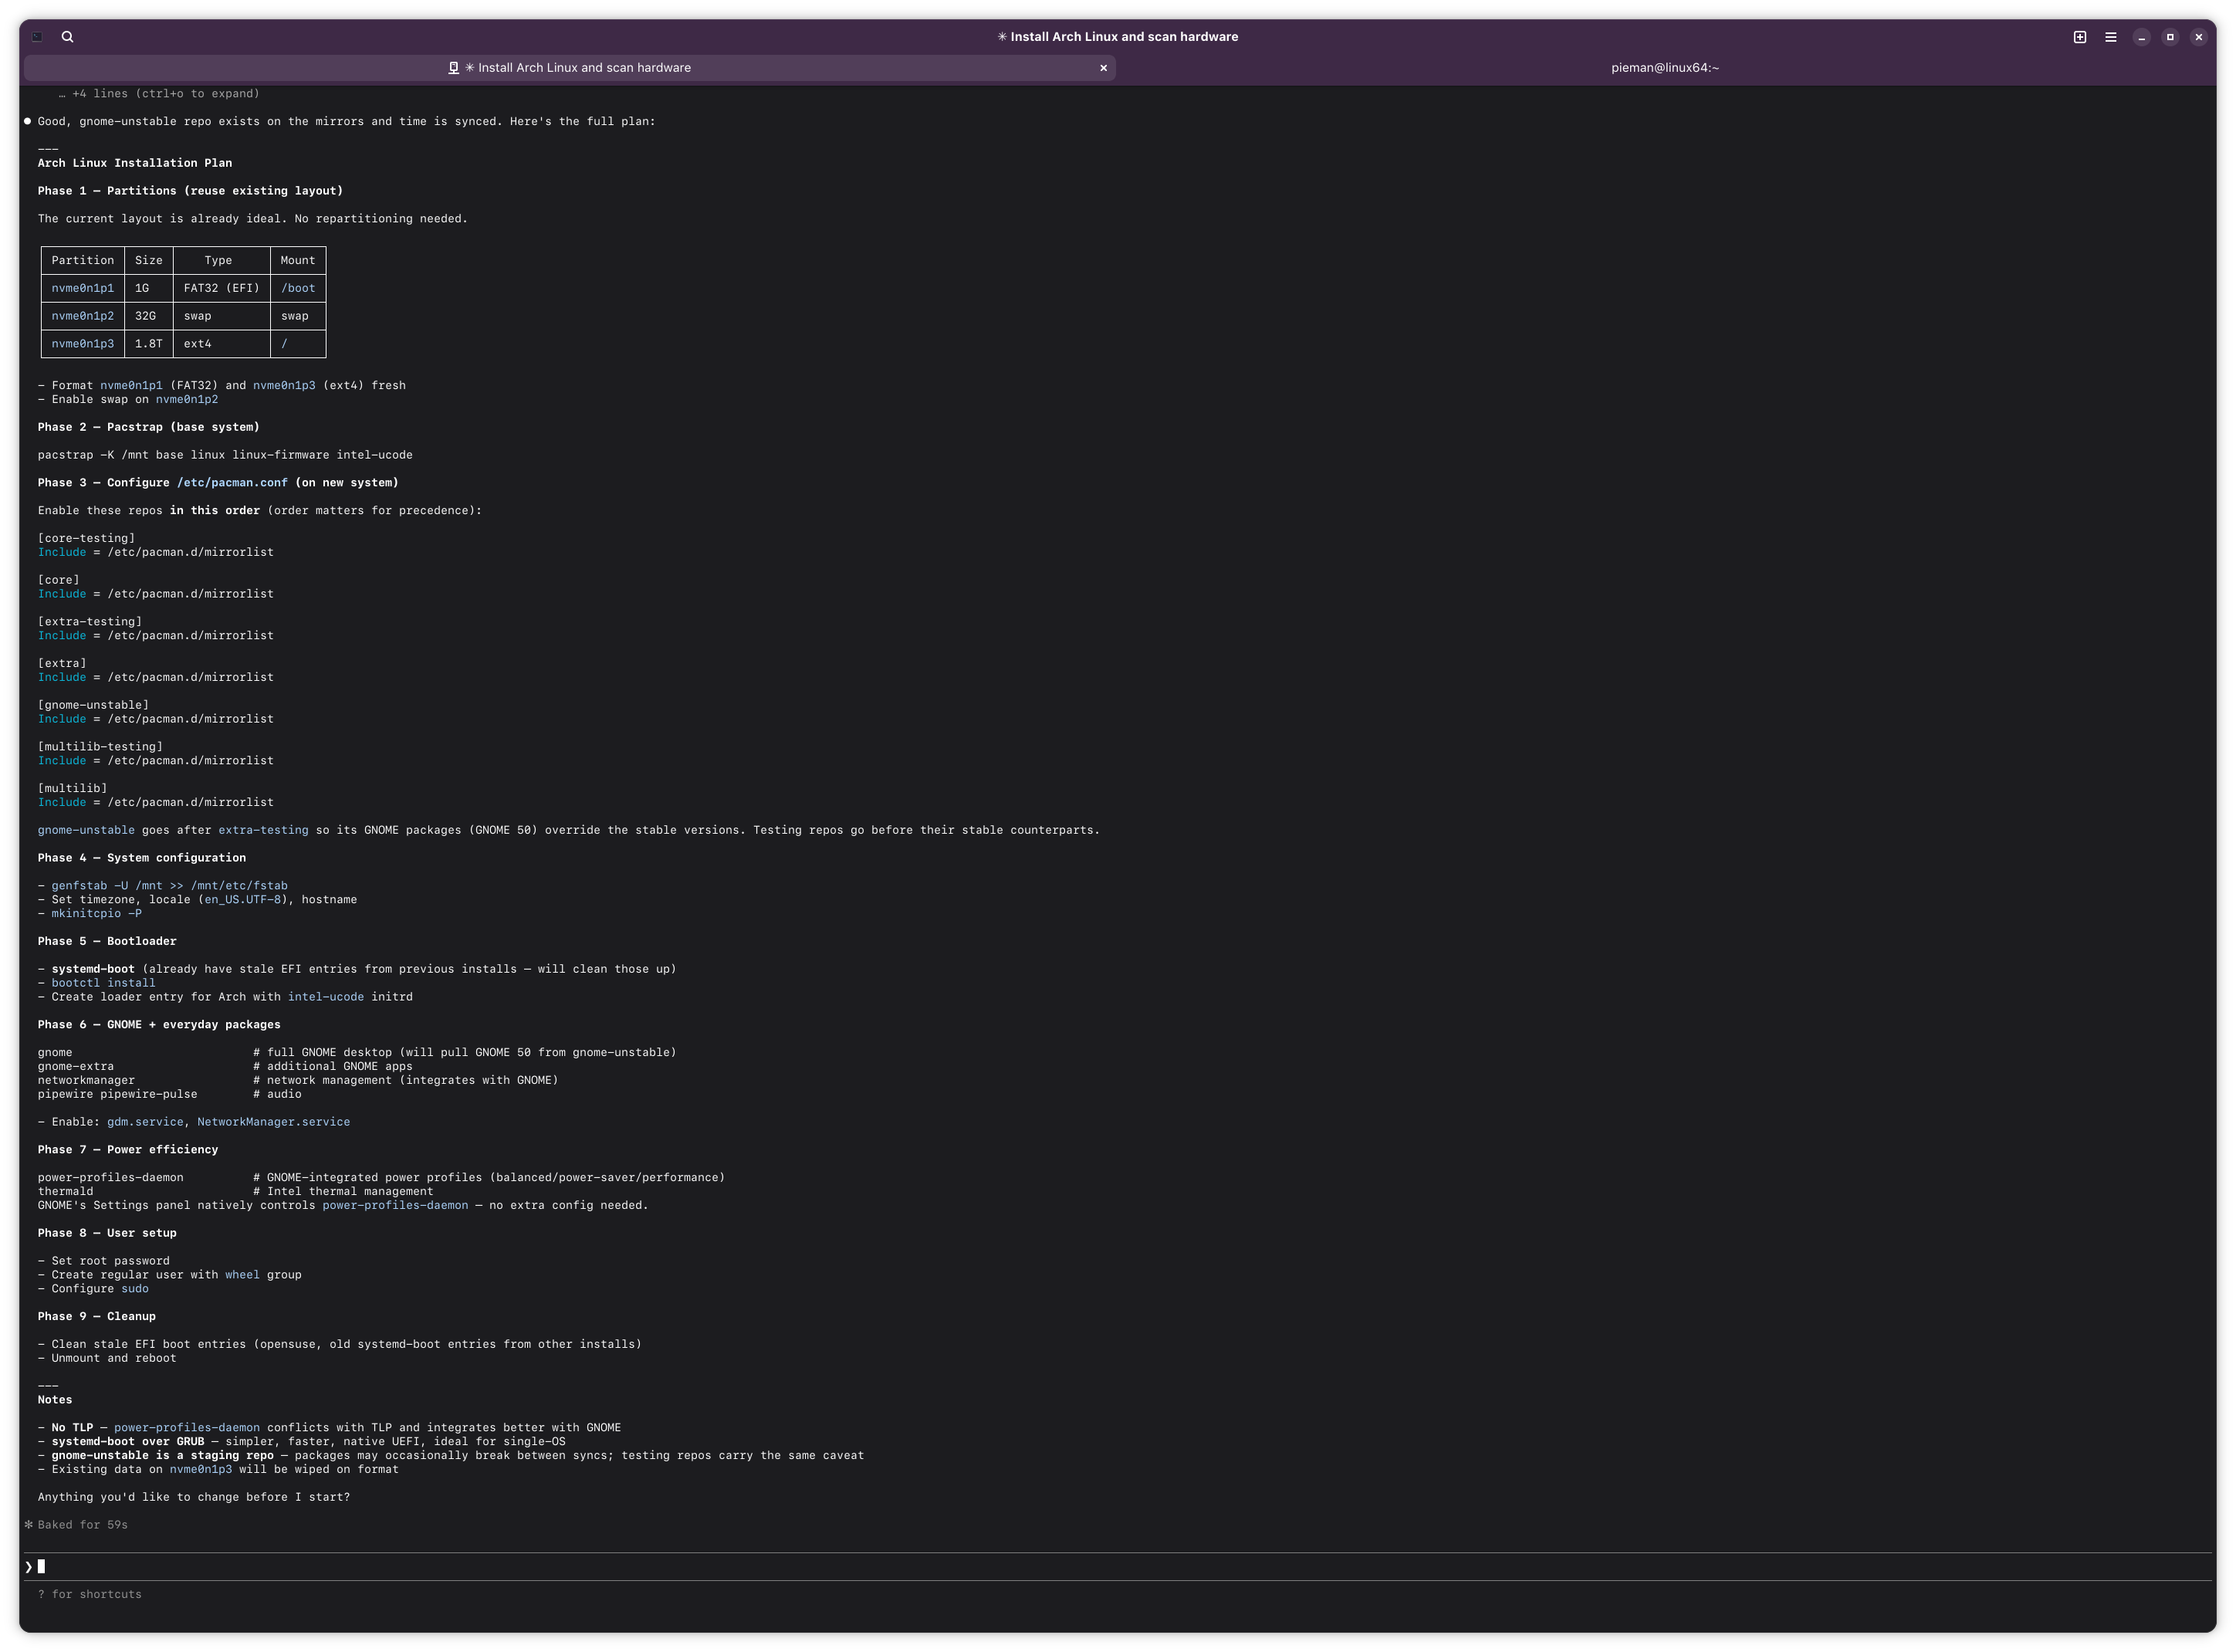The image size is (2236, 1652).
Task: Click the terminal app icon at top-left
Action: 37,37
